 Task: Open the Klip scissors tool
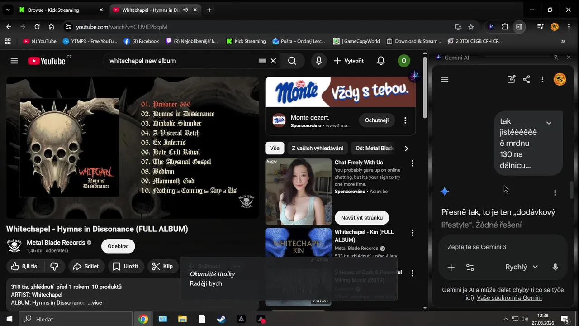coord(162,266)
